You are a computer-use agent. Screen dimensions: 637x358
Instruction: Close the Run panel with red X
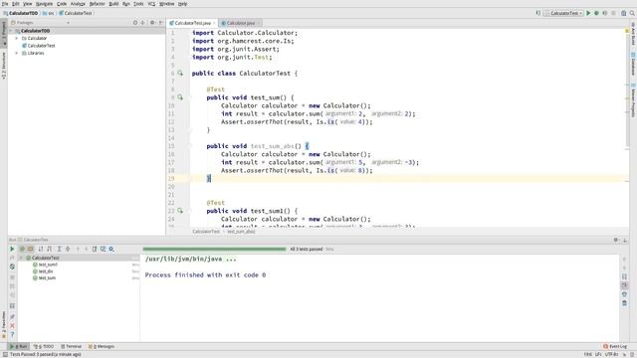point(12,325)
